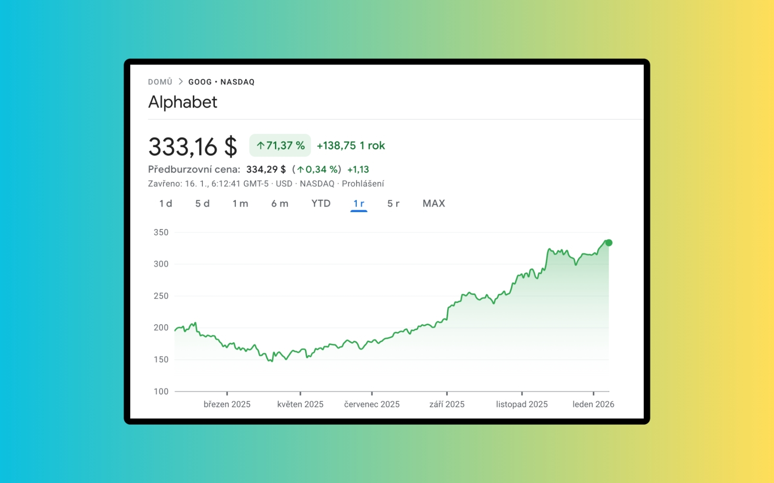Switch chart to 1 d range
This screenshot has width=774, height=483.
click(x=165, y=204)
